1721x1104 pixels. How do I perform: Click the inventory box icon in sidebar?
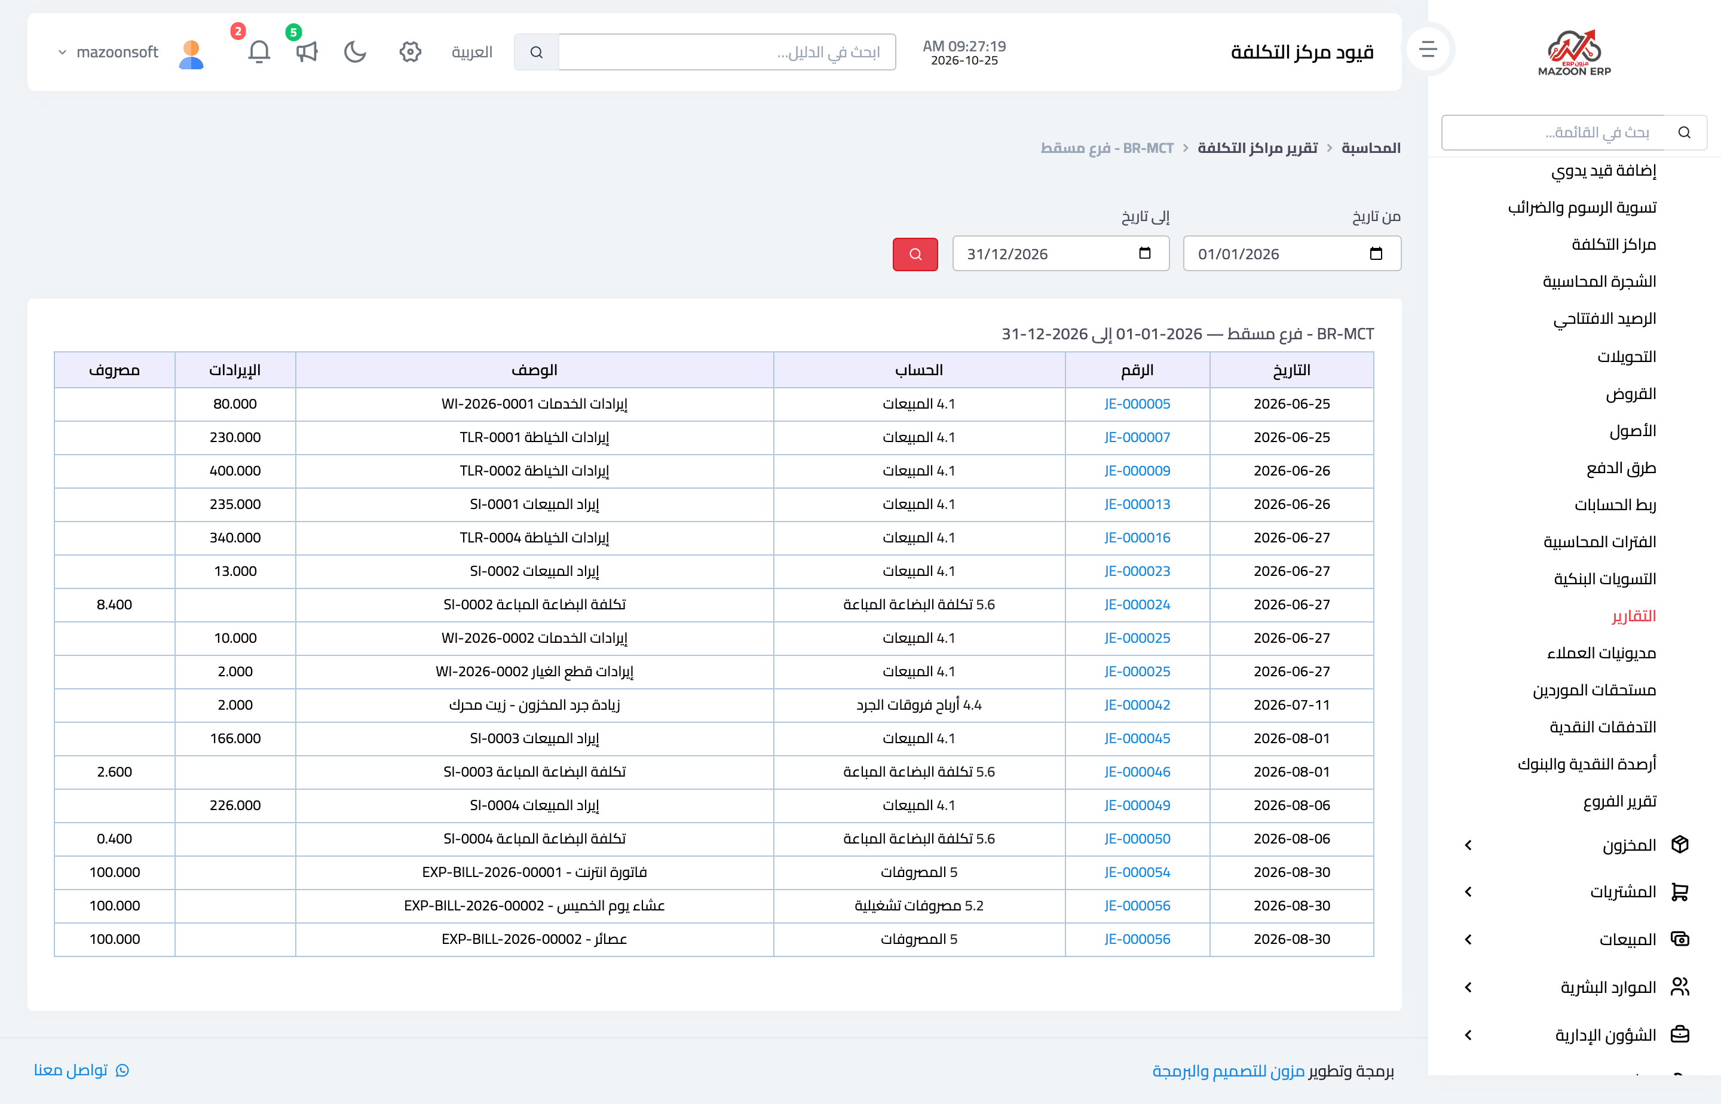coord(1679,845)
